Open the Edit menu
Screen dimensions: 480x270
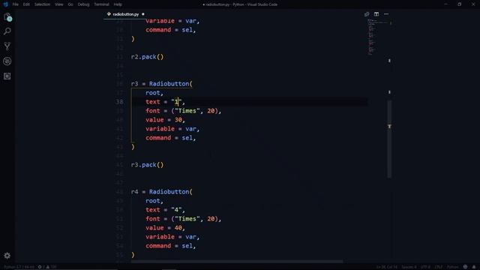point(26,4)
